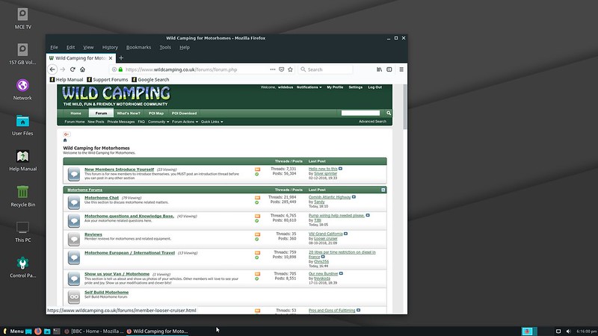Click the Log Out link
The width and height of the screenshot is (598, 336).
click(374, 87)
